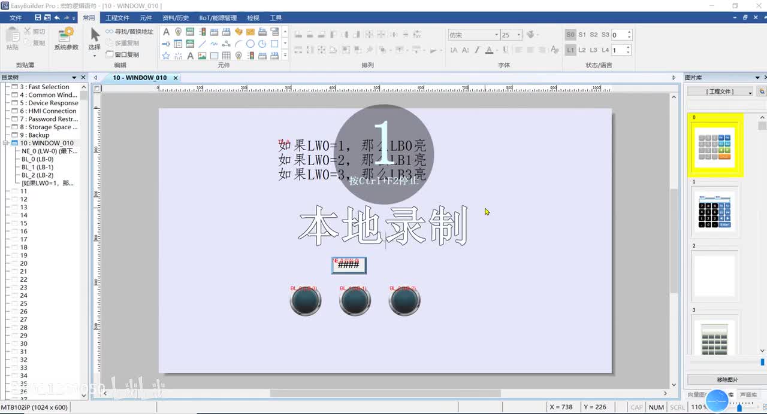Click the font color A icon
This screenshot has height=414, width=767.
tap(489, 50)
